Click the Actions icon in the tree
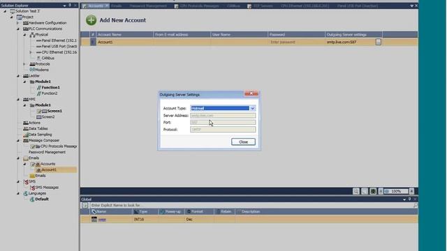This screenshot has height=251, width=447. (x=26, y=123)
